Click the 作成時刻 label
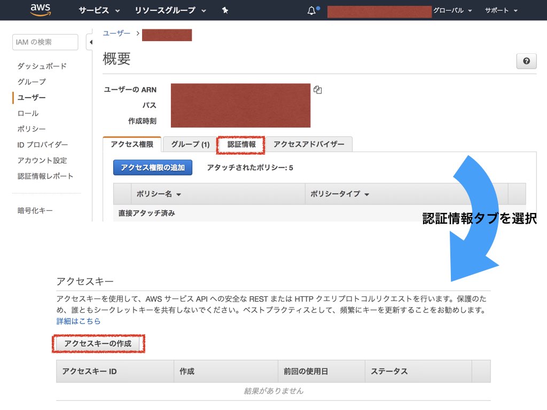547x410 pixels. coord(142,121)
